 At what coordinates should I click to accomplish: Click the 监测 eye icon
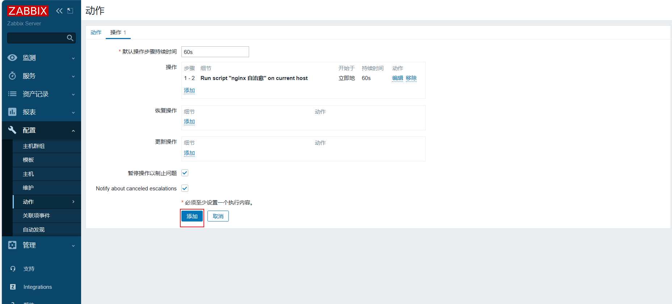click(12, 58)
